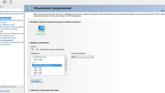The height and width of the screenshot is (93, 165).
Task: Open video image settings link (параметров изображения)
Action: point(12,14)
